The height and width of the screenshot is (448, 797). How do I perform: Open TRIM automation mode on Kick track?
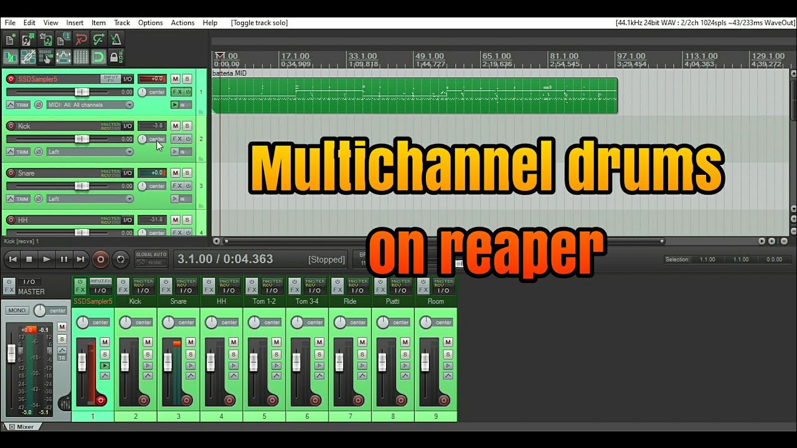(x=19, y=152)
